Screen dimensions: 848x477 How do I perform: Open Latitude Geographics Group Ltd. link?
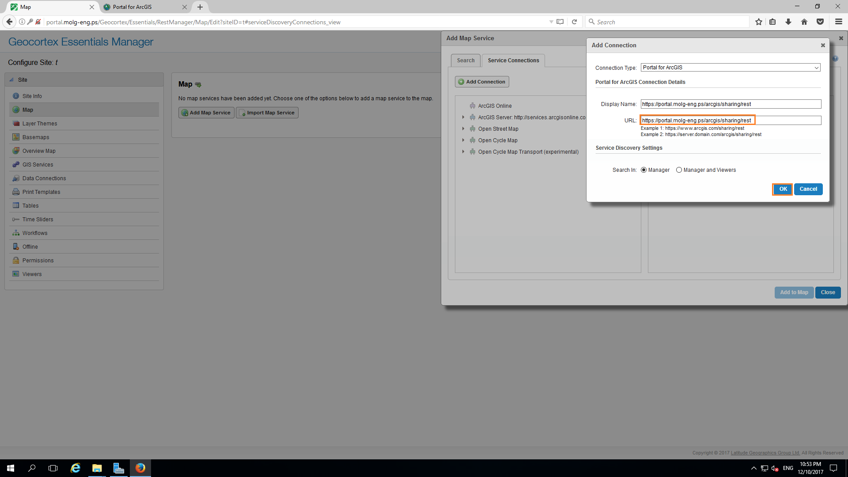tap(765, 453)
